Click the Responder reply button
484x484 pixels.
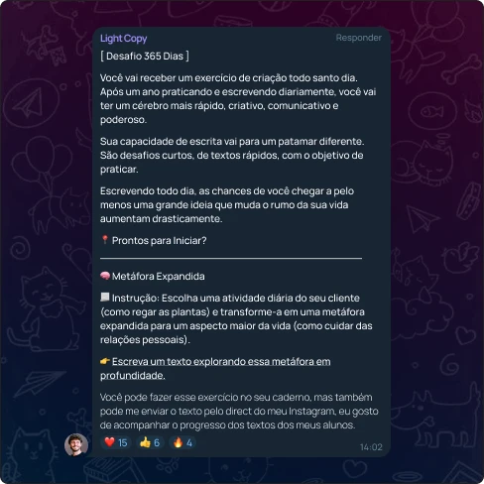tap(359, 38)
